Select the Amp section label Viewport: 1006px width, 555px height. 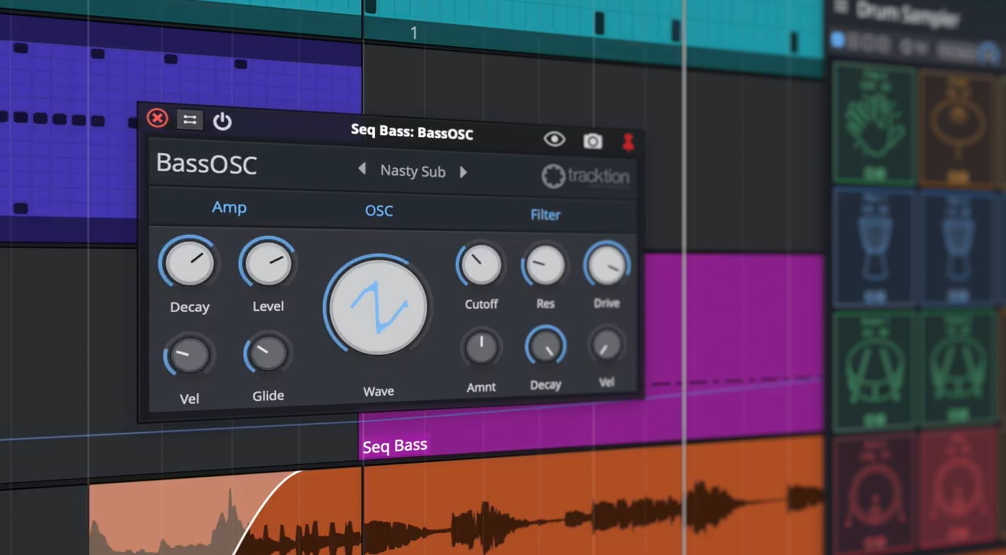tap(229, 208)
